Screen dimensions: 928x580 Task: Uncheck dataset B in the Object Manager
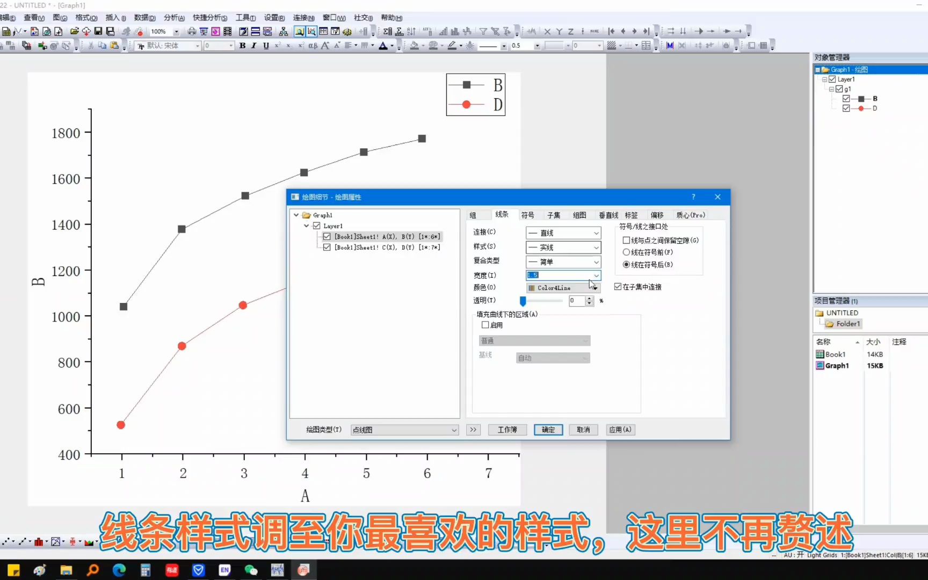(x=846, y=98)
